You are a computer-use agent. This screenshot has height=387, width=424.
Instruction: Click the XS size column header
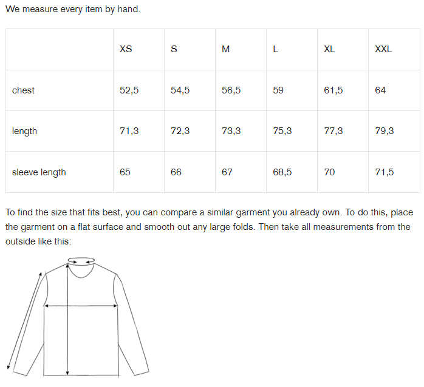tap(126, 49)
